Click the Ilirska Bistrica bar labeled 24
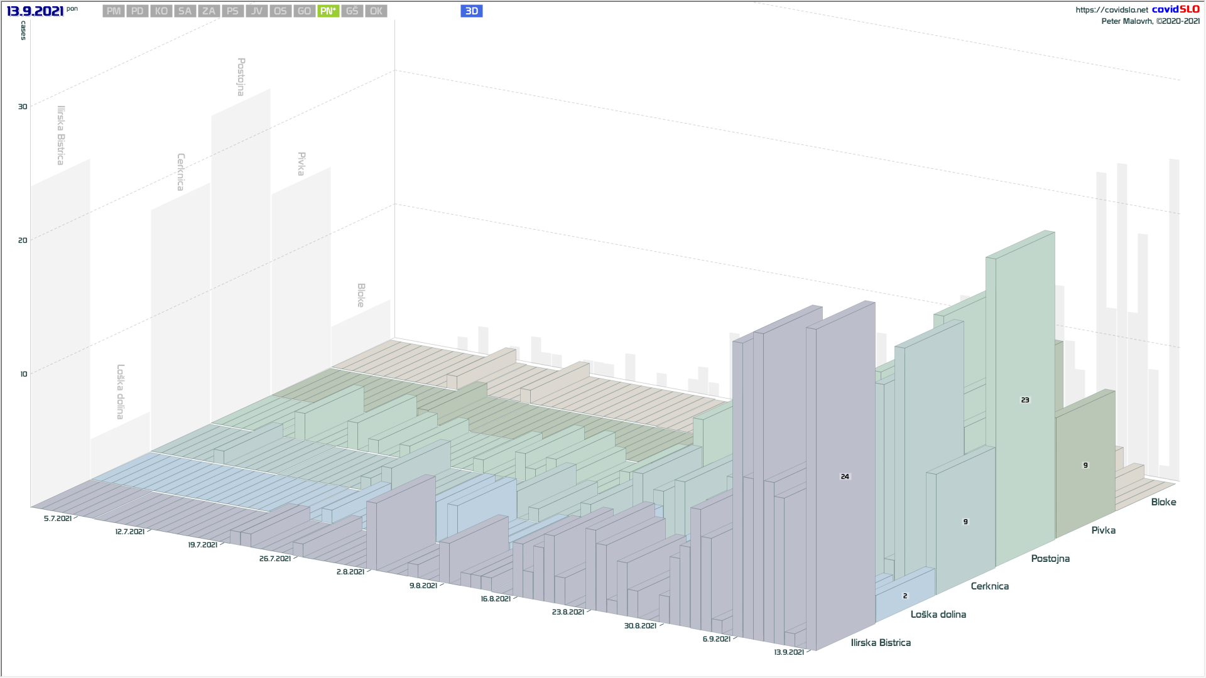 (x=845, y=476)
